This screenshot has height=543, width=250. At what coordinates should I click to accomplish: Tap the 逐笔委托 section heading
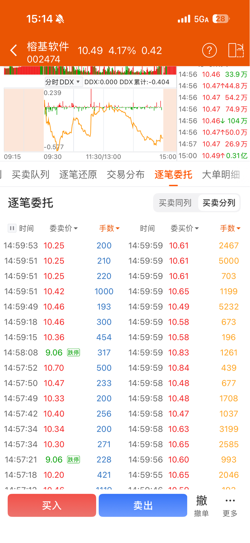pyautogui.click(x=31, y=203)
